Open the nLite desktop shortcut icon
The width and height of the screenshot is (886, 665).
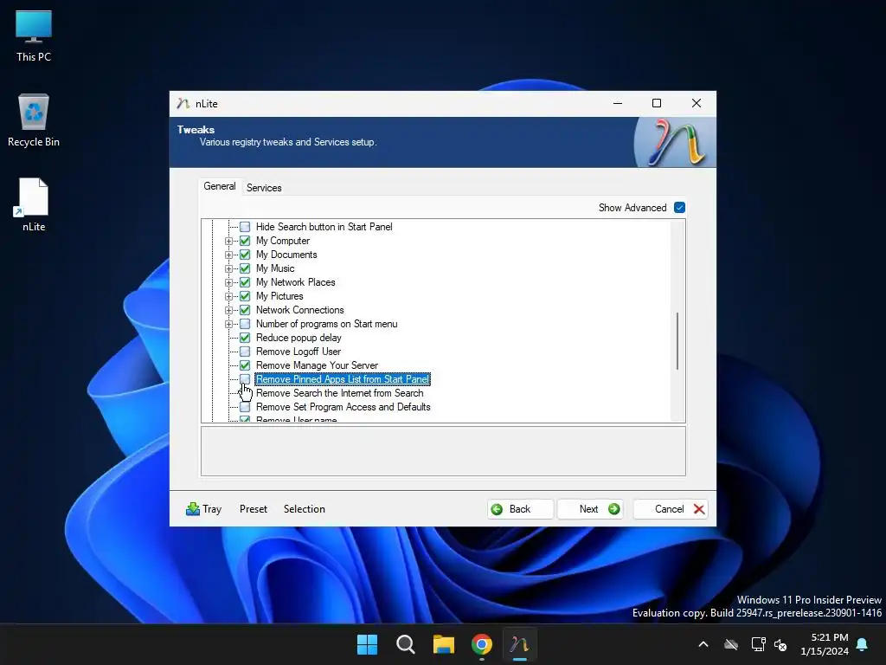click(34, 204)
